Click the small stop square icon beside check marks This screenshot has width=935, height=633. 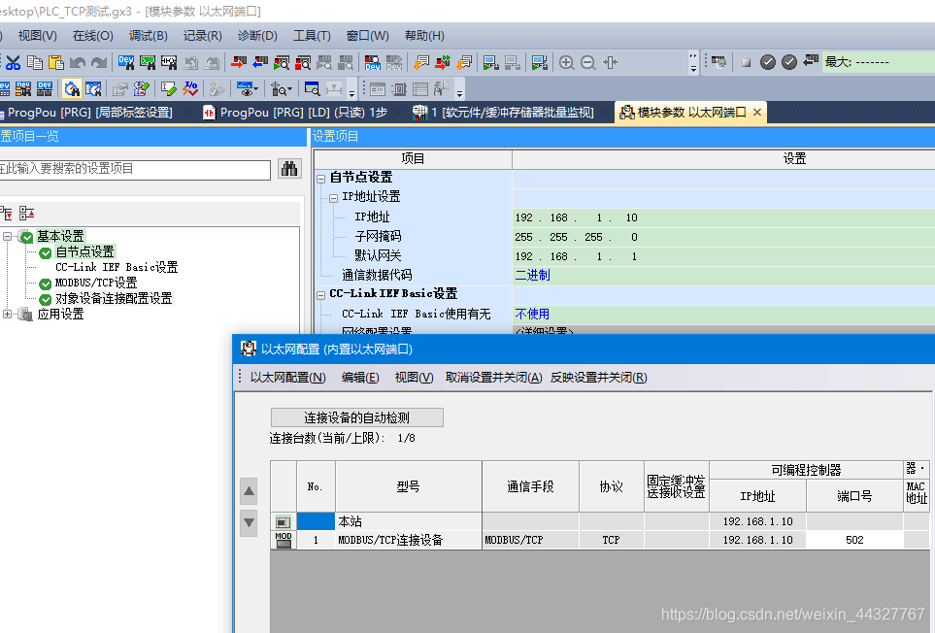point(746,62)
